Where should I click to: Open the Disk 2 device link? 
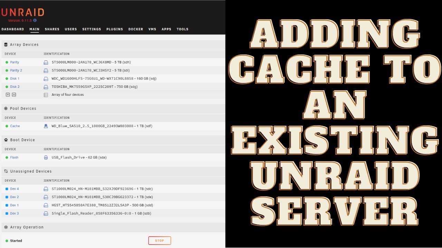(x=15, y=87)
